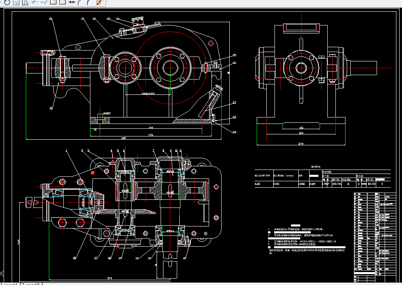Select part balloon number 16
Screen dimensions: 402x285
coord(109,258)
